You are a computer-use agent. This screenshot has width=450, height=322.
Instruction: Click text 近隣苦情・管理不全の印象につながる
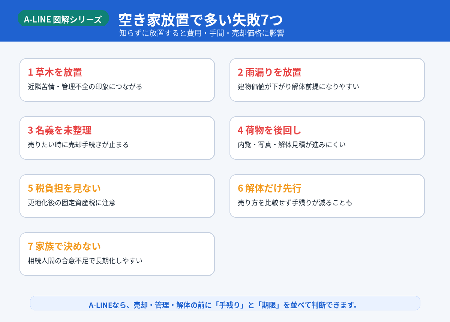pyautogui.click(x=85, y=86)
